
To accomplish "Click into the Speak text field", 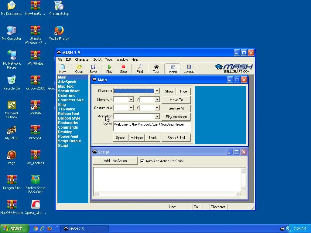I will [152, 127].
